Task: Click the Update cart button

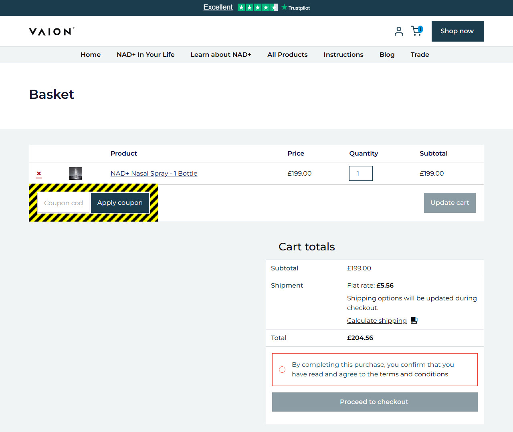Action: pos(450,203)
